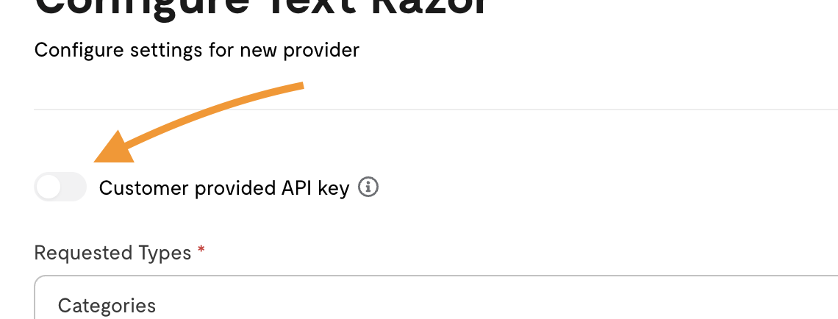
Task: Open the Requested Types selection field
Action: click(x=436, y=298)
